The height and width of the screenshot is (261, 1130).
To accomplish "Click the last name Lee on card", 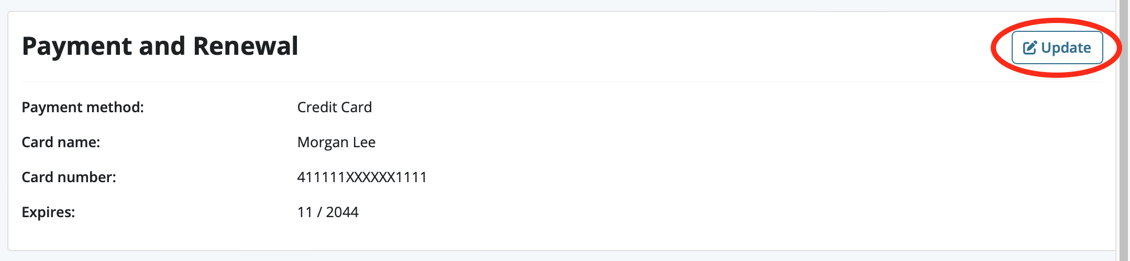I will [x=364, y=142].
